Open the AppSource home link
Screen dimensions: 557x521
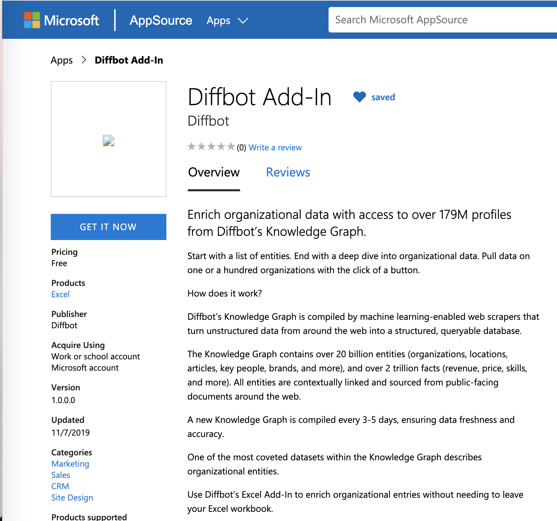click(x=161, y=20)
